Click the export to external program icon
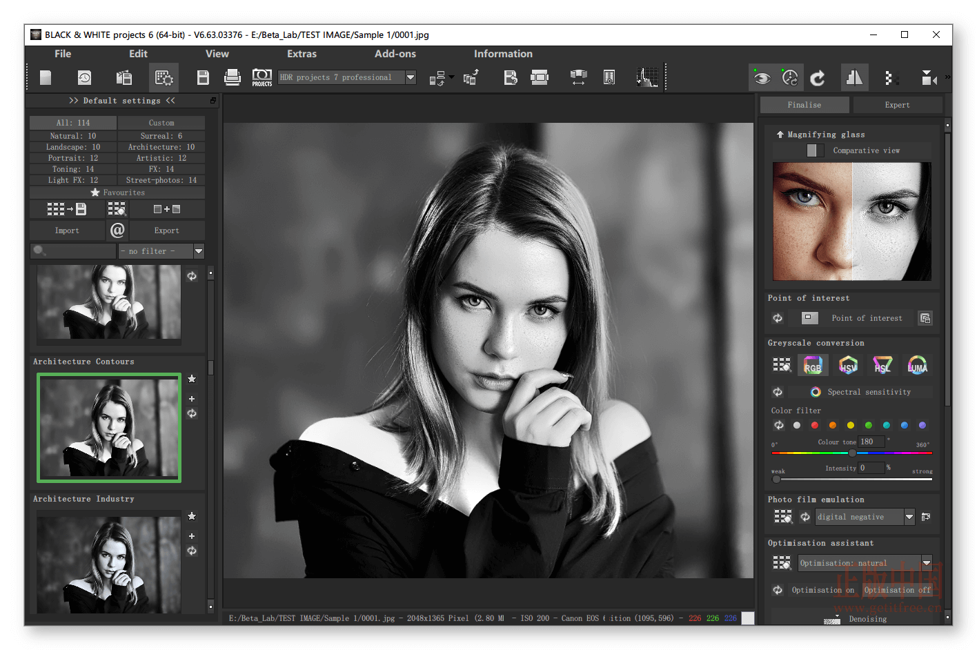 [471, 78]
